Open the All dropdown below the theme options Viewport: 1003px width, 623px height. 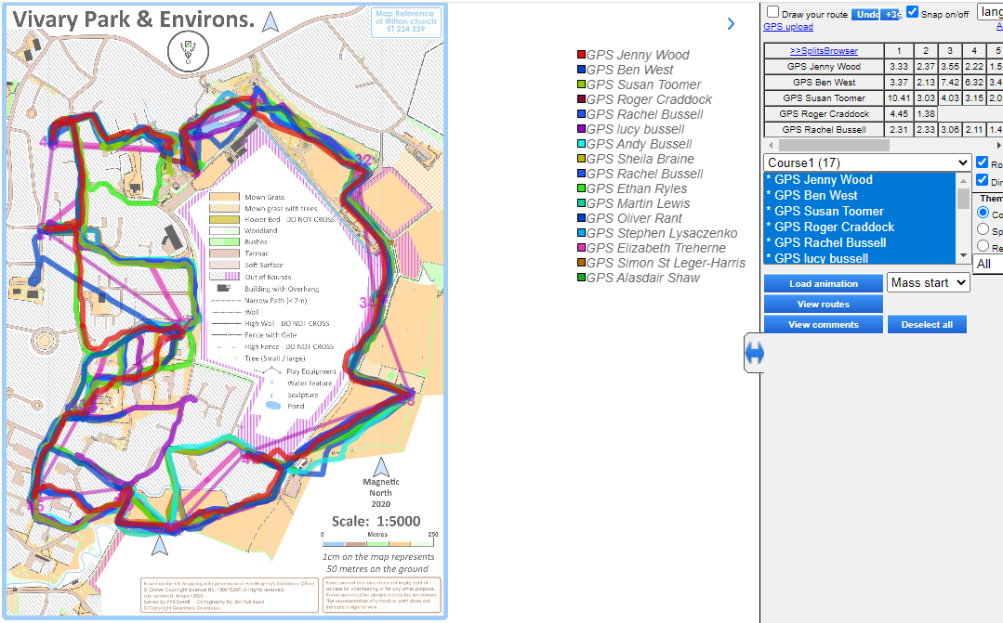click(988, 265)
